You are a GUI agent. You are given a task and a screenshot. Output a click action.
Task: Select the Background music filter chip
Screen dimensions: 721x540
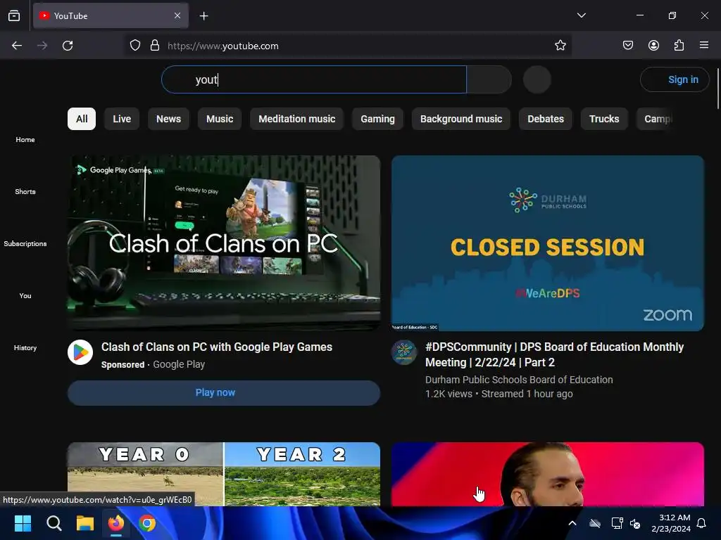tap(460, 119)
